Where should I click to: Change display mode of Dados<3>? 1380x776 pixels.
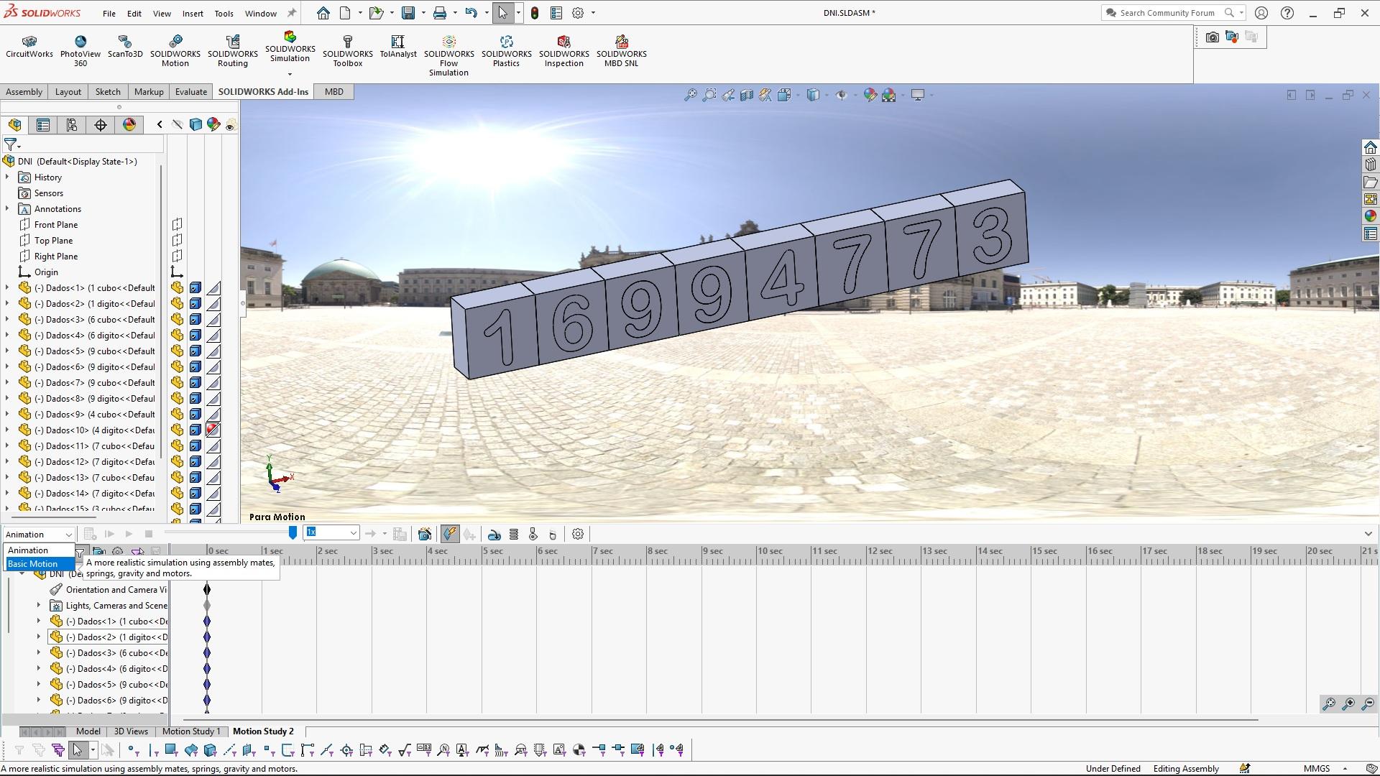(x=195, y=319)
